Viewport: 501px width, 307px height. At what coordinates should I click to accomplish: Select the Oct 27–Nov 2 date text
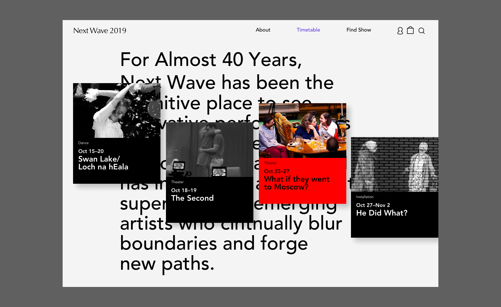(x=373, y=205)
